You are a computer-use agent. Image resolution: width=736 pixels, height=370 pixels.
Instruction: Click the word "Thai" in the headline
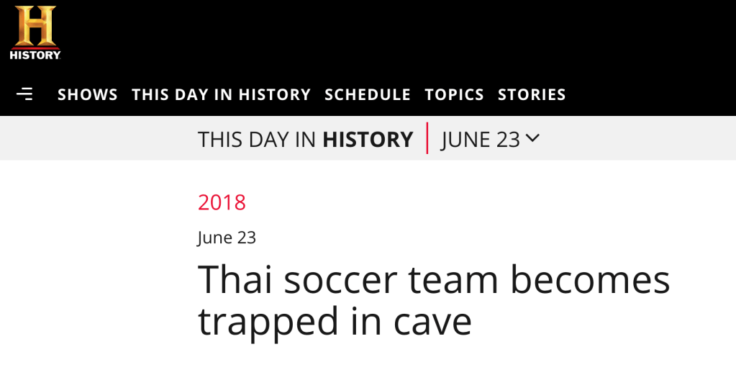click(235, 279)
